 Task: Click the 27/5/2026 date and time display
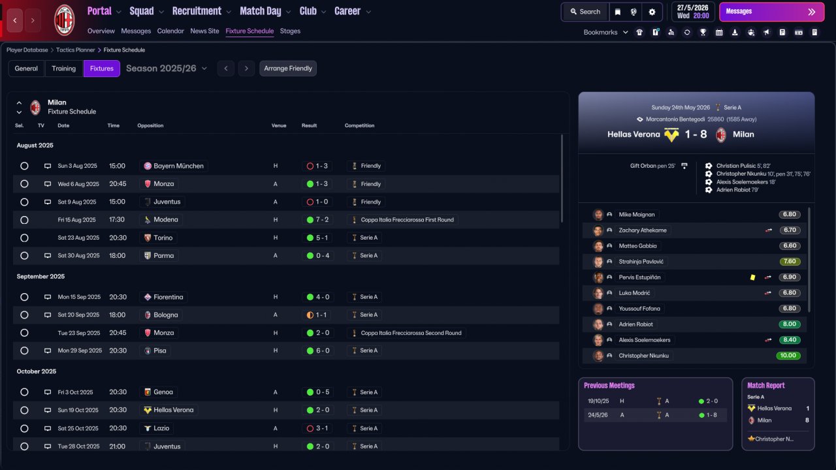tap(692, 12)
